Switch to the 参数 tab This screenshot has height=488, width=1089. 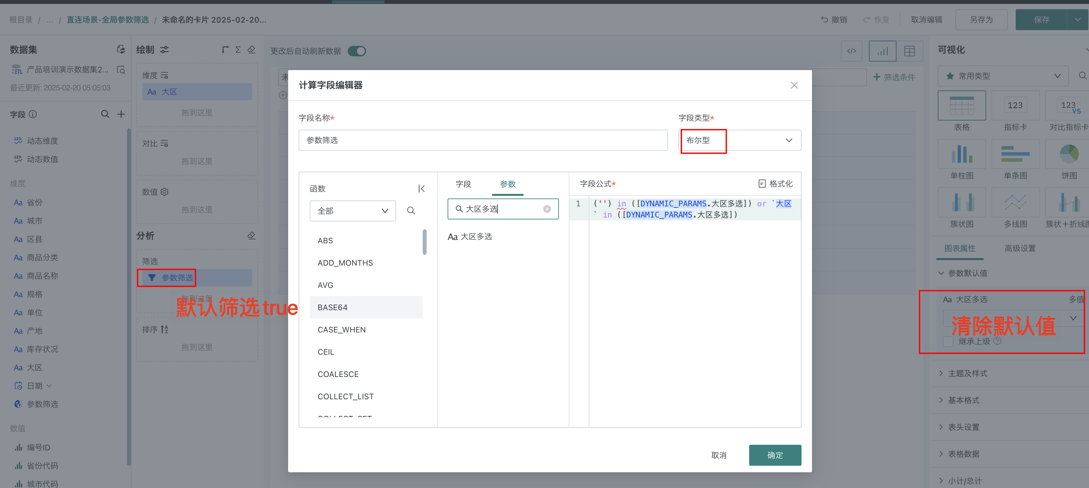[508, 184]
